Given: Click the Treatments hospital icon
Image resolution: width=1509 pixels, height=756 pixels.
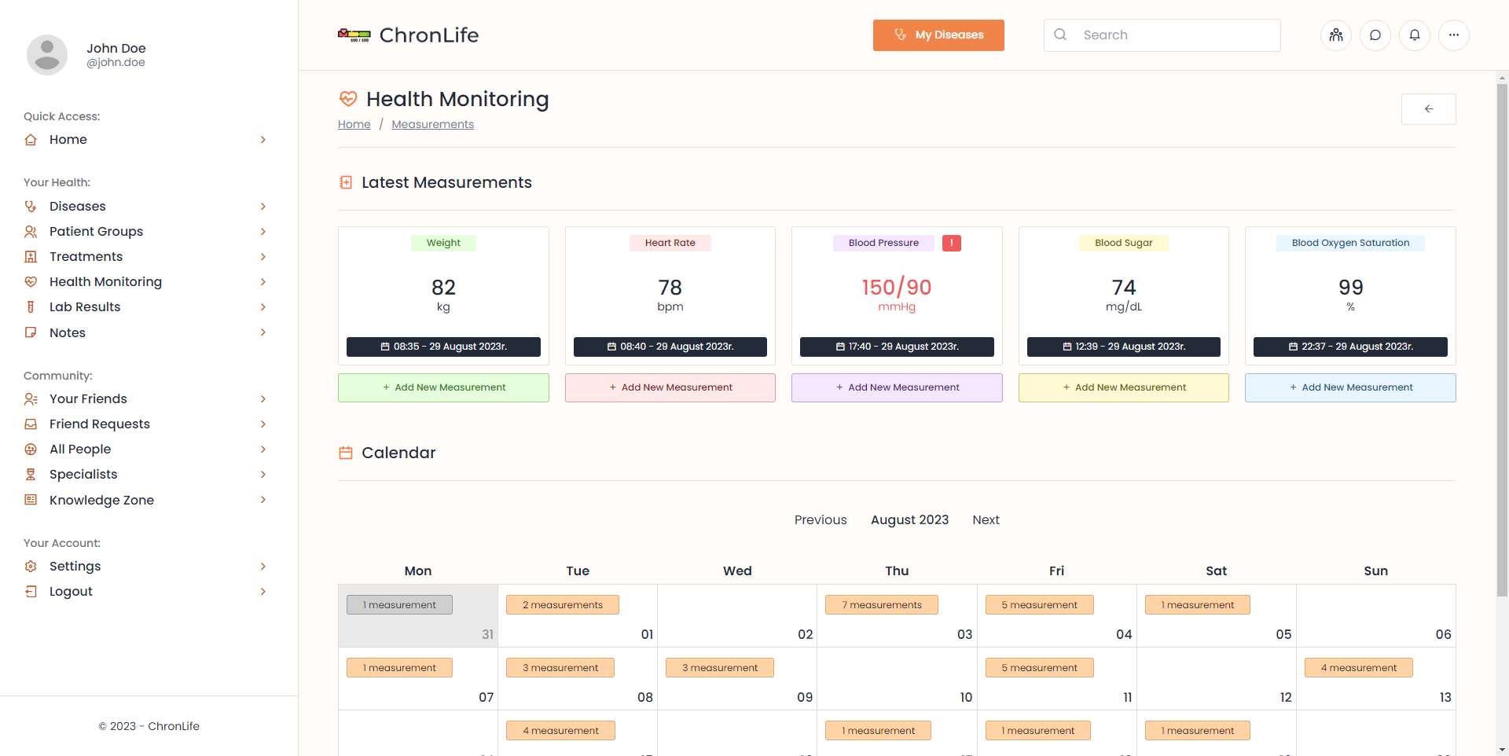Looking at the screenshot, I should point(31,257).
